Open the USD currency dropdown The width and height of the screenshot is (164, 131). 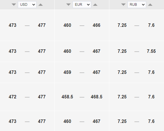click(27, 5)
